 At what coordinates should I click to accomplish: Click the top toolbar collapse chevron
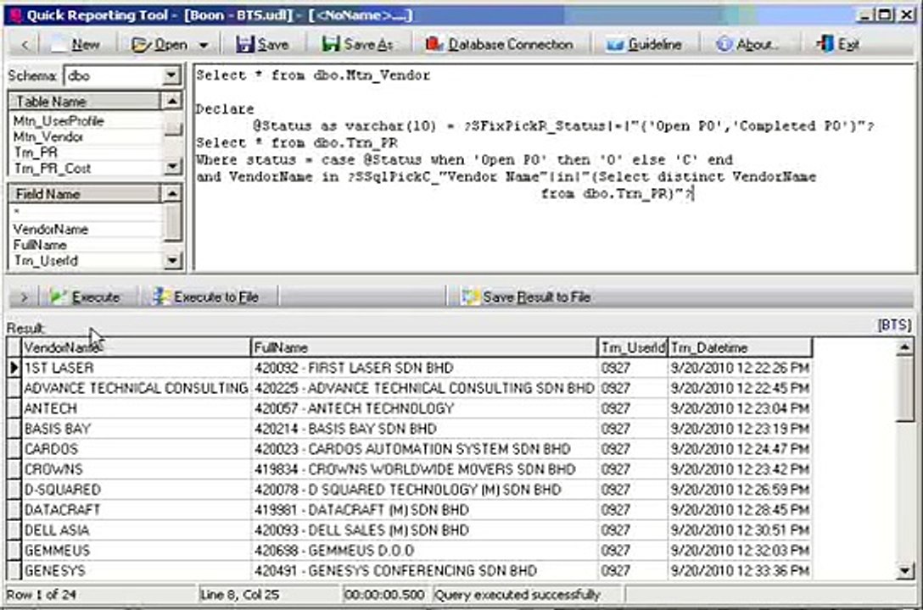pos(24,45)
